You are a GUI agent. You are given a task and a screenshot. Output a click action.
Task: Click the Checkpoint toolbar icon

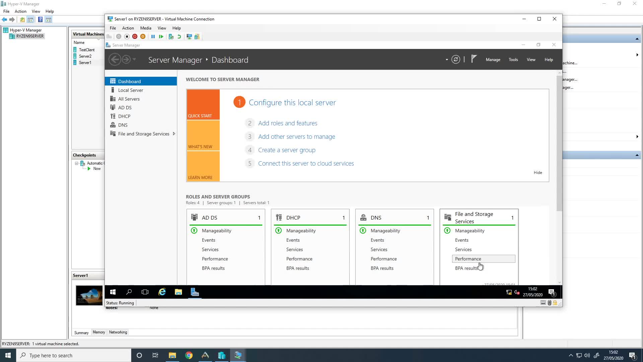(171, 37)
